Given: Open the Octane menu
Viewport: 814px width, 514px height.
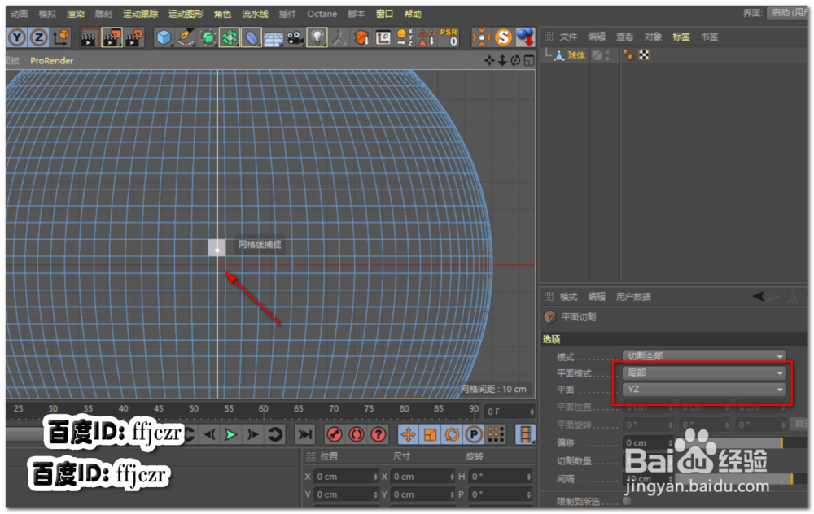Looking at the screenshot, I should point(322,14).
